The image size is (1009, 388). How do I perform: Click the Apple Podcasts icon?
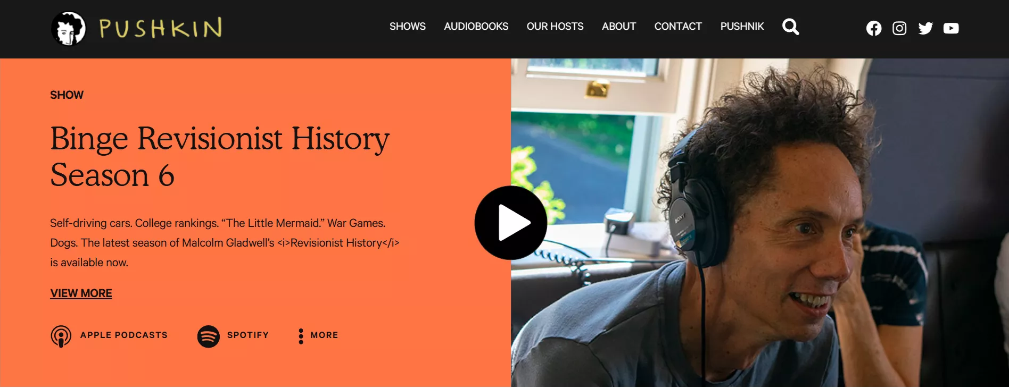tap(61, 336)
